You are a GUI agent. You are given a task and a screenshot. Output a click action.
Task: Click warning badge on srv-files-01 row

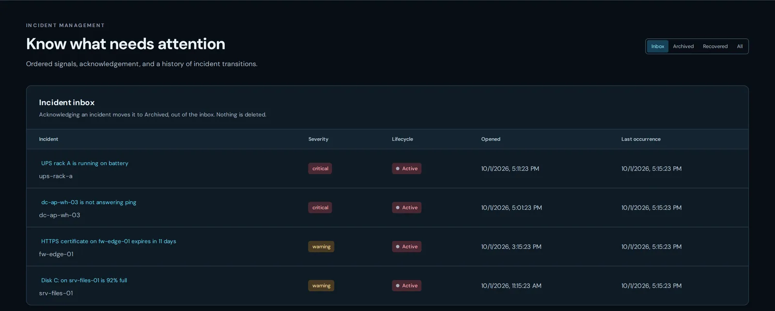pyautogui.click(x=321, y=286)
